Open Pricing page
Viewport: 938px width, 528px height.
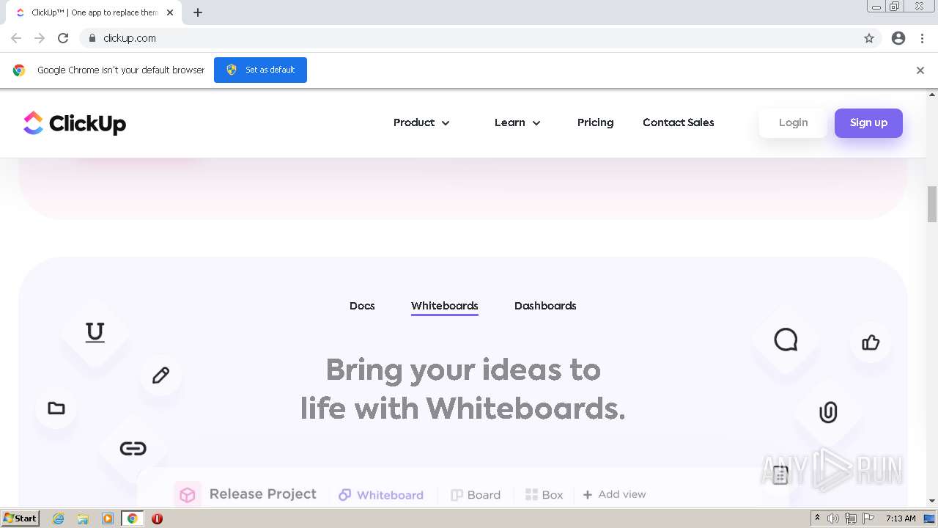pos(595,122)
